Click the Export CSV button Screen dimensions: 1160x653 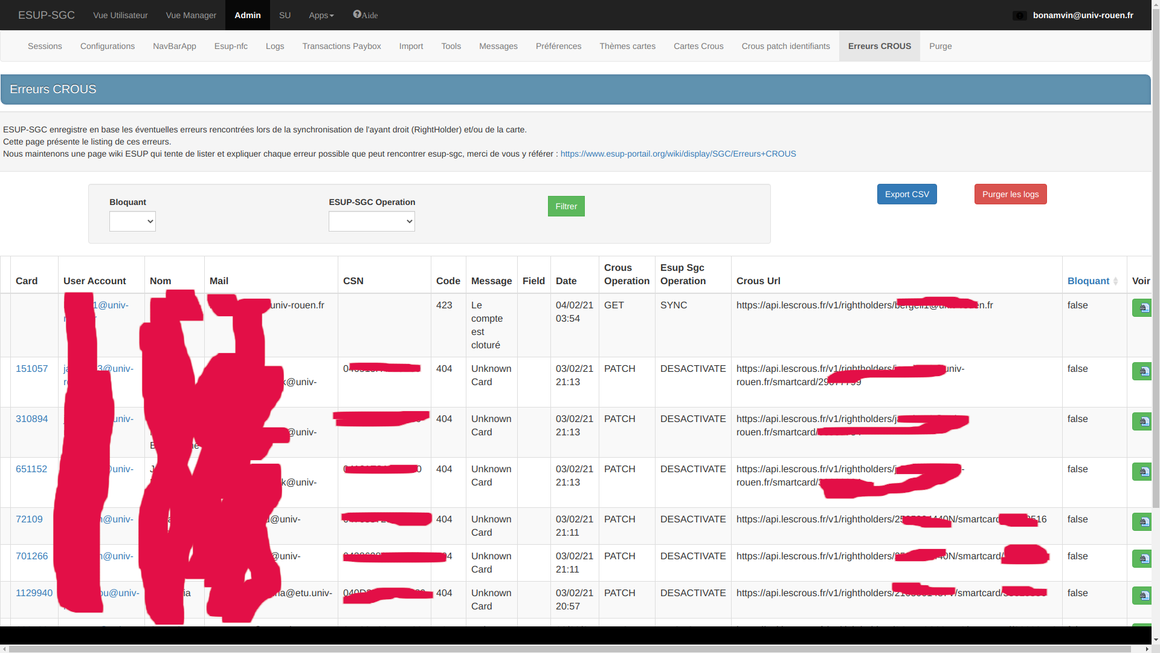click(x=907, y=195)
